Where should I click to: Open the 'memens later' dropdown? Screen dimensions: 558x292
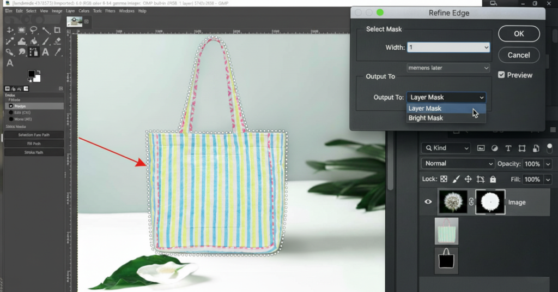[x=448, y=68]
